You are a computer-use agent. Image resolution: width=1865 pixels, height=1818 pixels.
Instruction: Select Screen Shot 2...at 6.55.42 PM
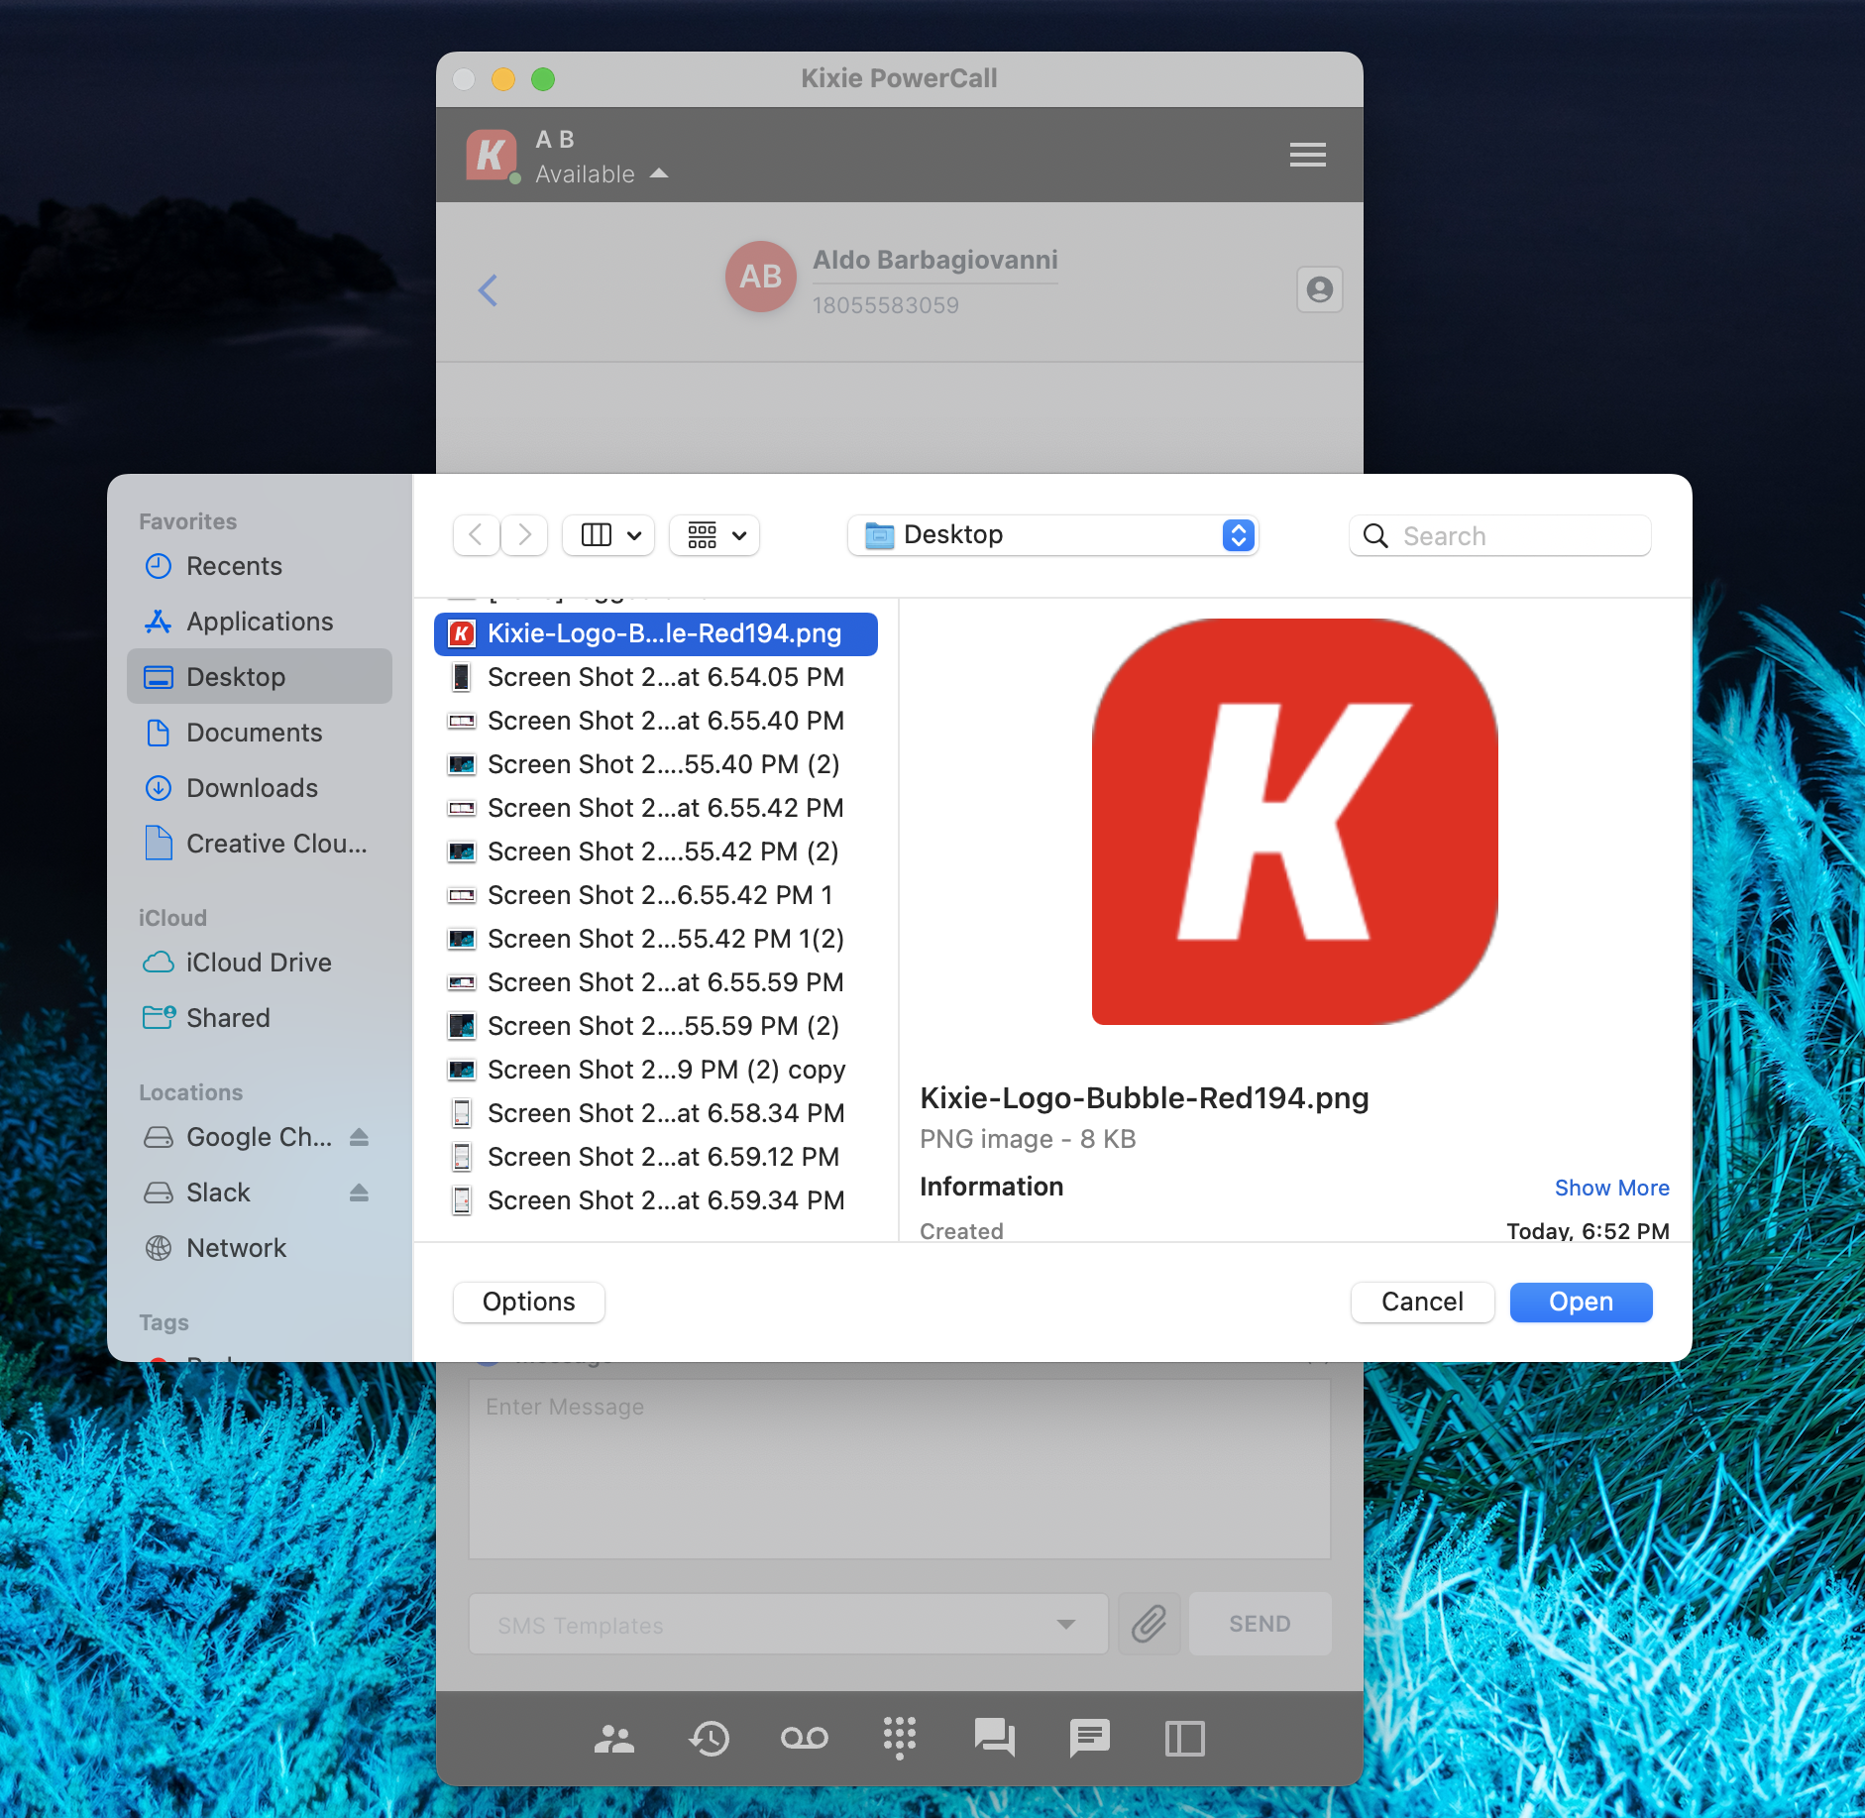[x=656, y=808]
